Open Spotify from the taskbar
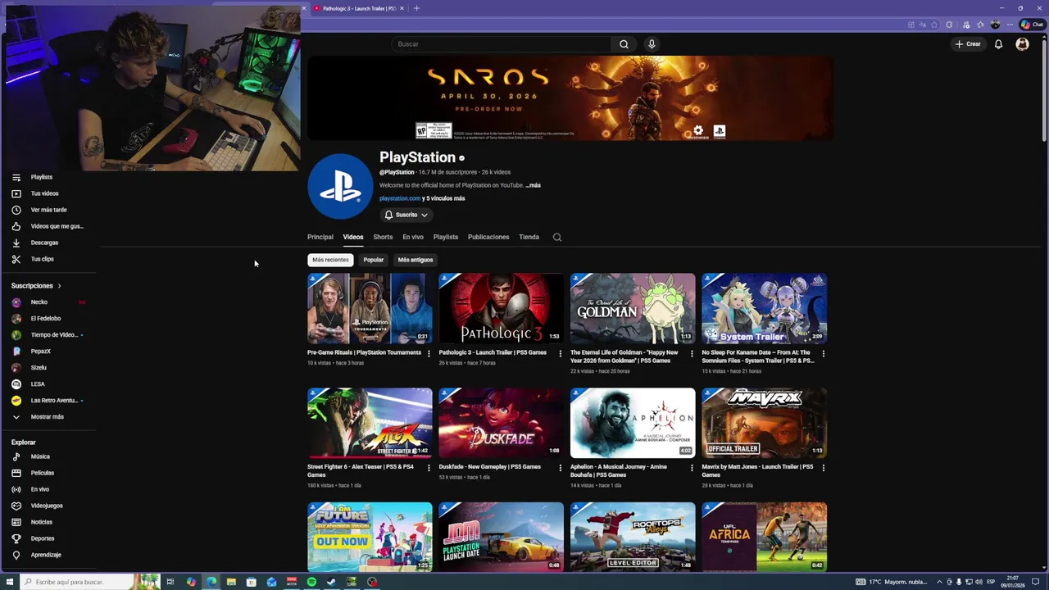The width and height of the screenshot is (1049, 590). [311, 582]
